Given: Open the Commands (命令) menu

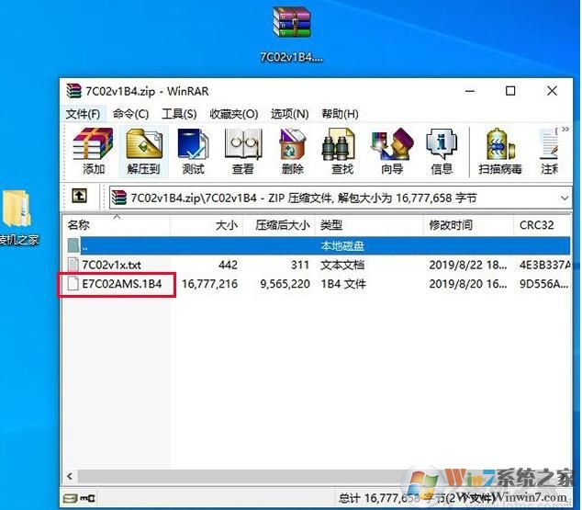Looking at the screenshot, I should pos(130,114).
